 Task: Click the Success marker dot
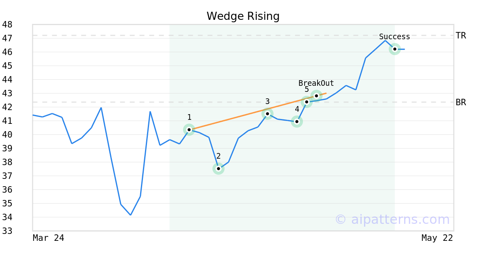(394, 49)
